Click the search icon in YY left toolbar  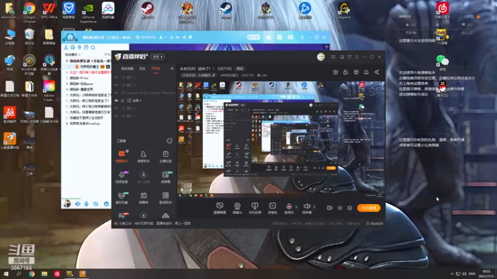pyautogui.click(x=93, y=48)
